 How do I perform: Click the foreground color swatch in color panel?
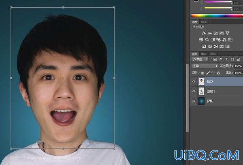tap(196, 1)
